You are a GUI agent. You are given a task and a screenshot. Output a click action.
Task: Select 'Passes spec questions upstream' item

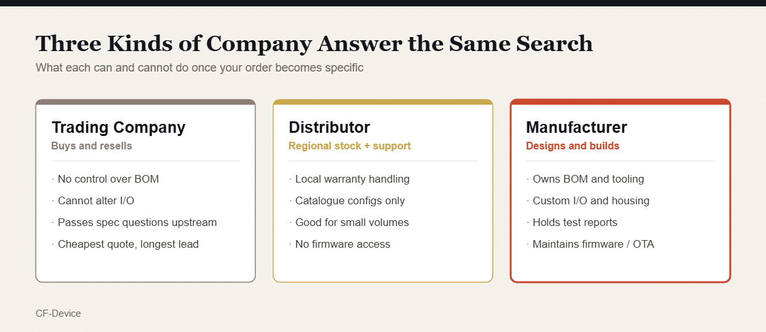click(x=135, y=222)
